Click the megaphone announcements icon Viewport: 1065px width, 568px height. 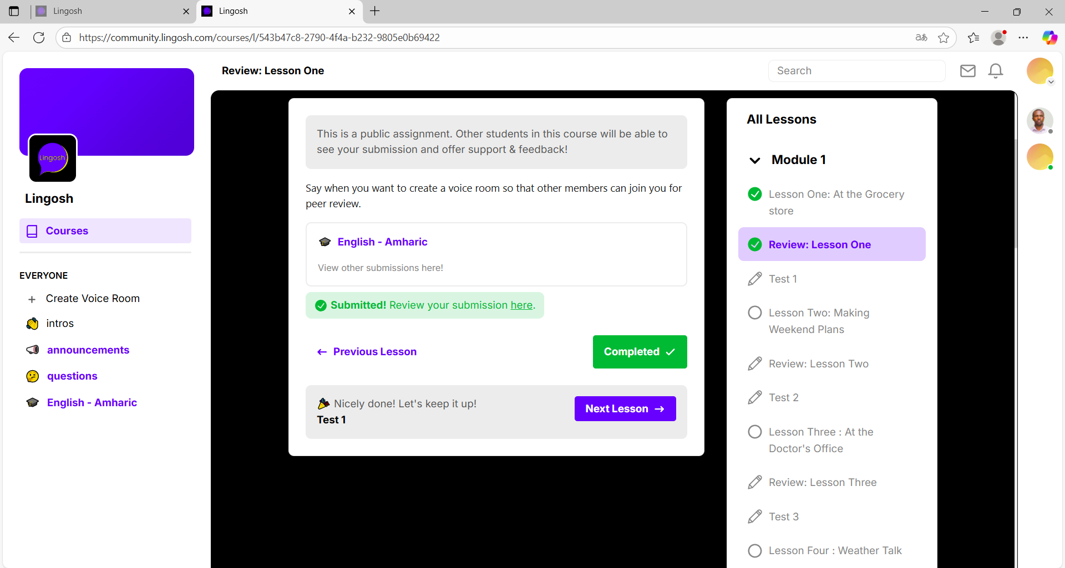(x=33, y=350)
